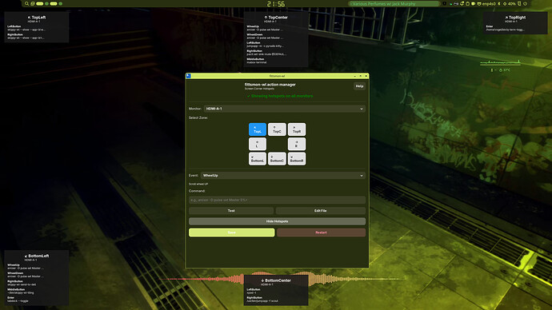Click the search icon in top panel
This screenshot has height=310, width=552.
26,3
